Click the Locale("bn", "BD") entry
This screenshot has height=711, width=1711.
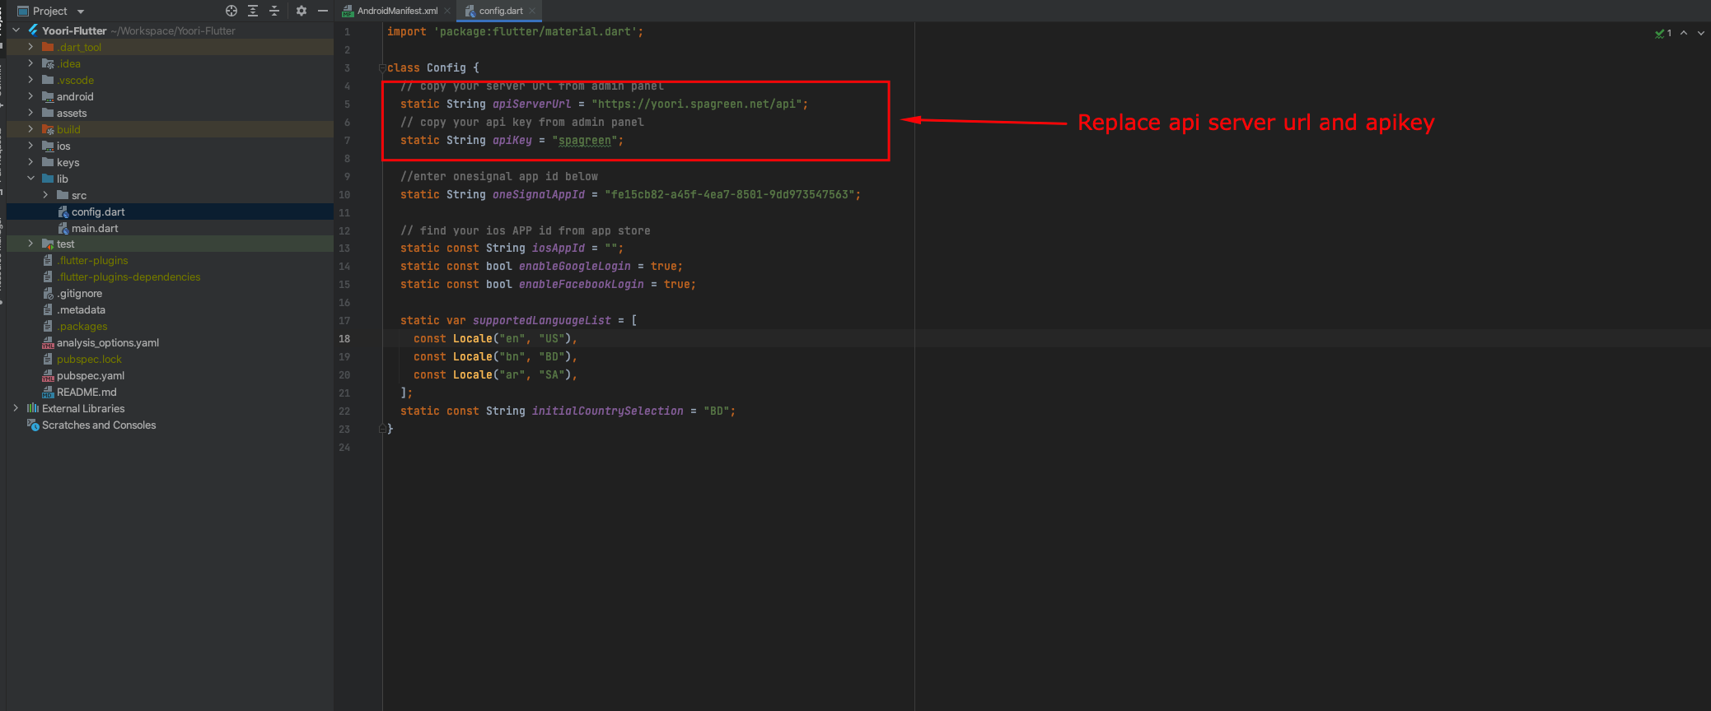tap(512, 356)
